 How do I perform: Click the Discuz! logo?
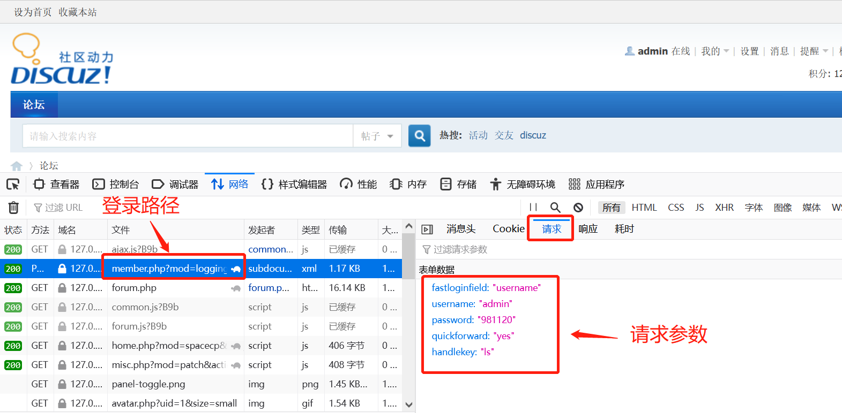tap(62, 59)
